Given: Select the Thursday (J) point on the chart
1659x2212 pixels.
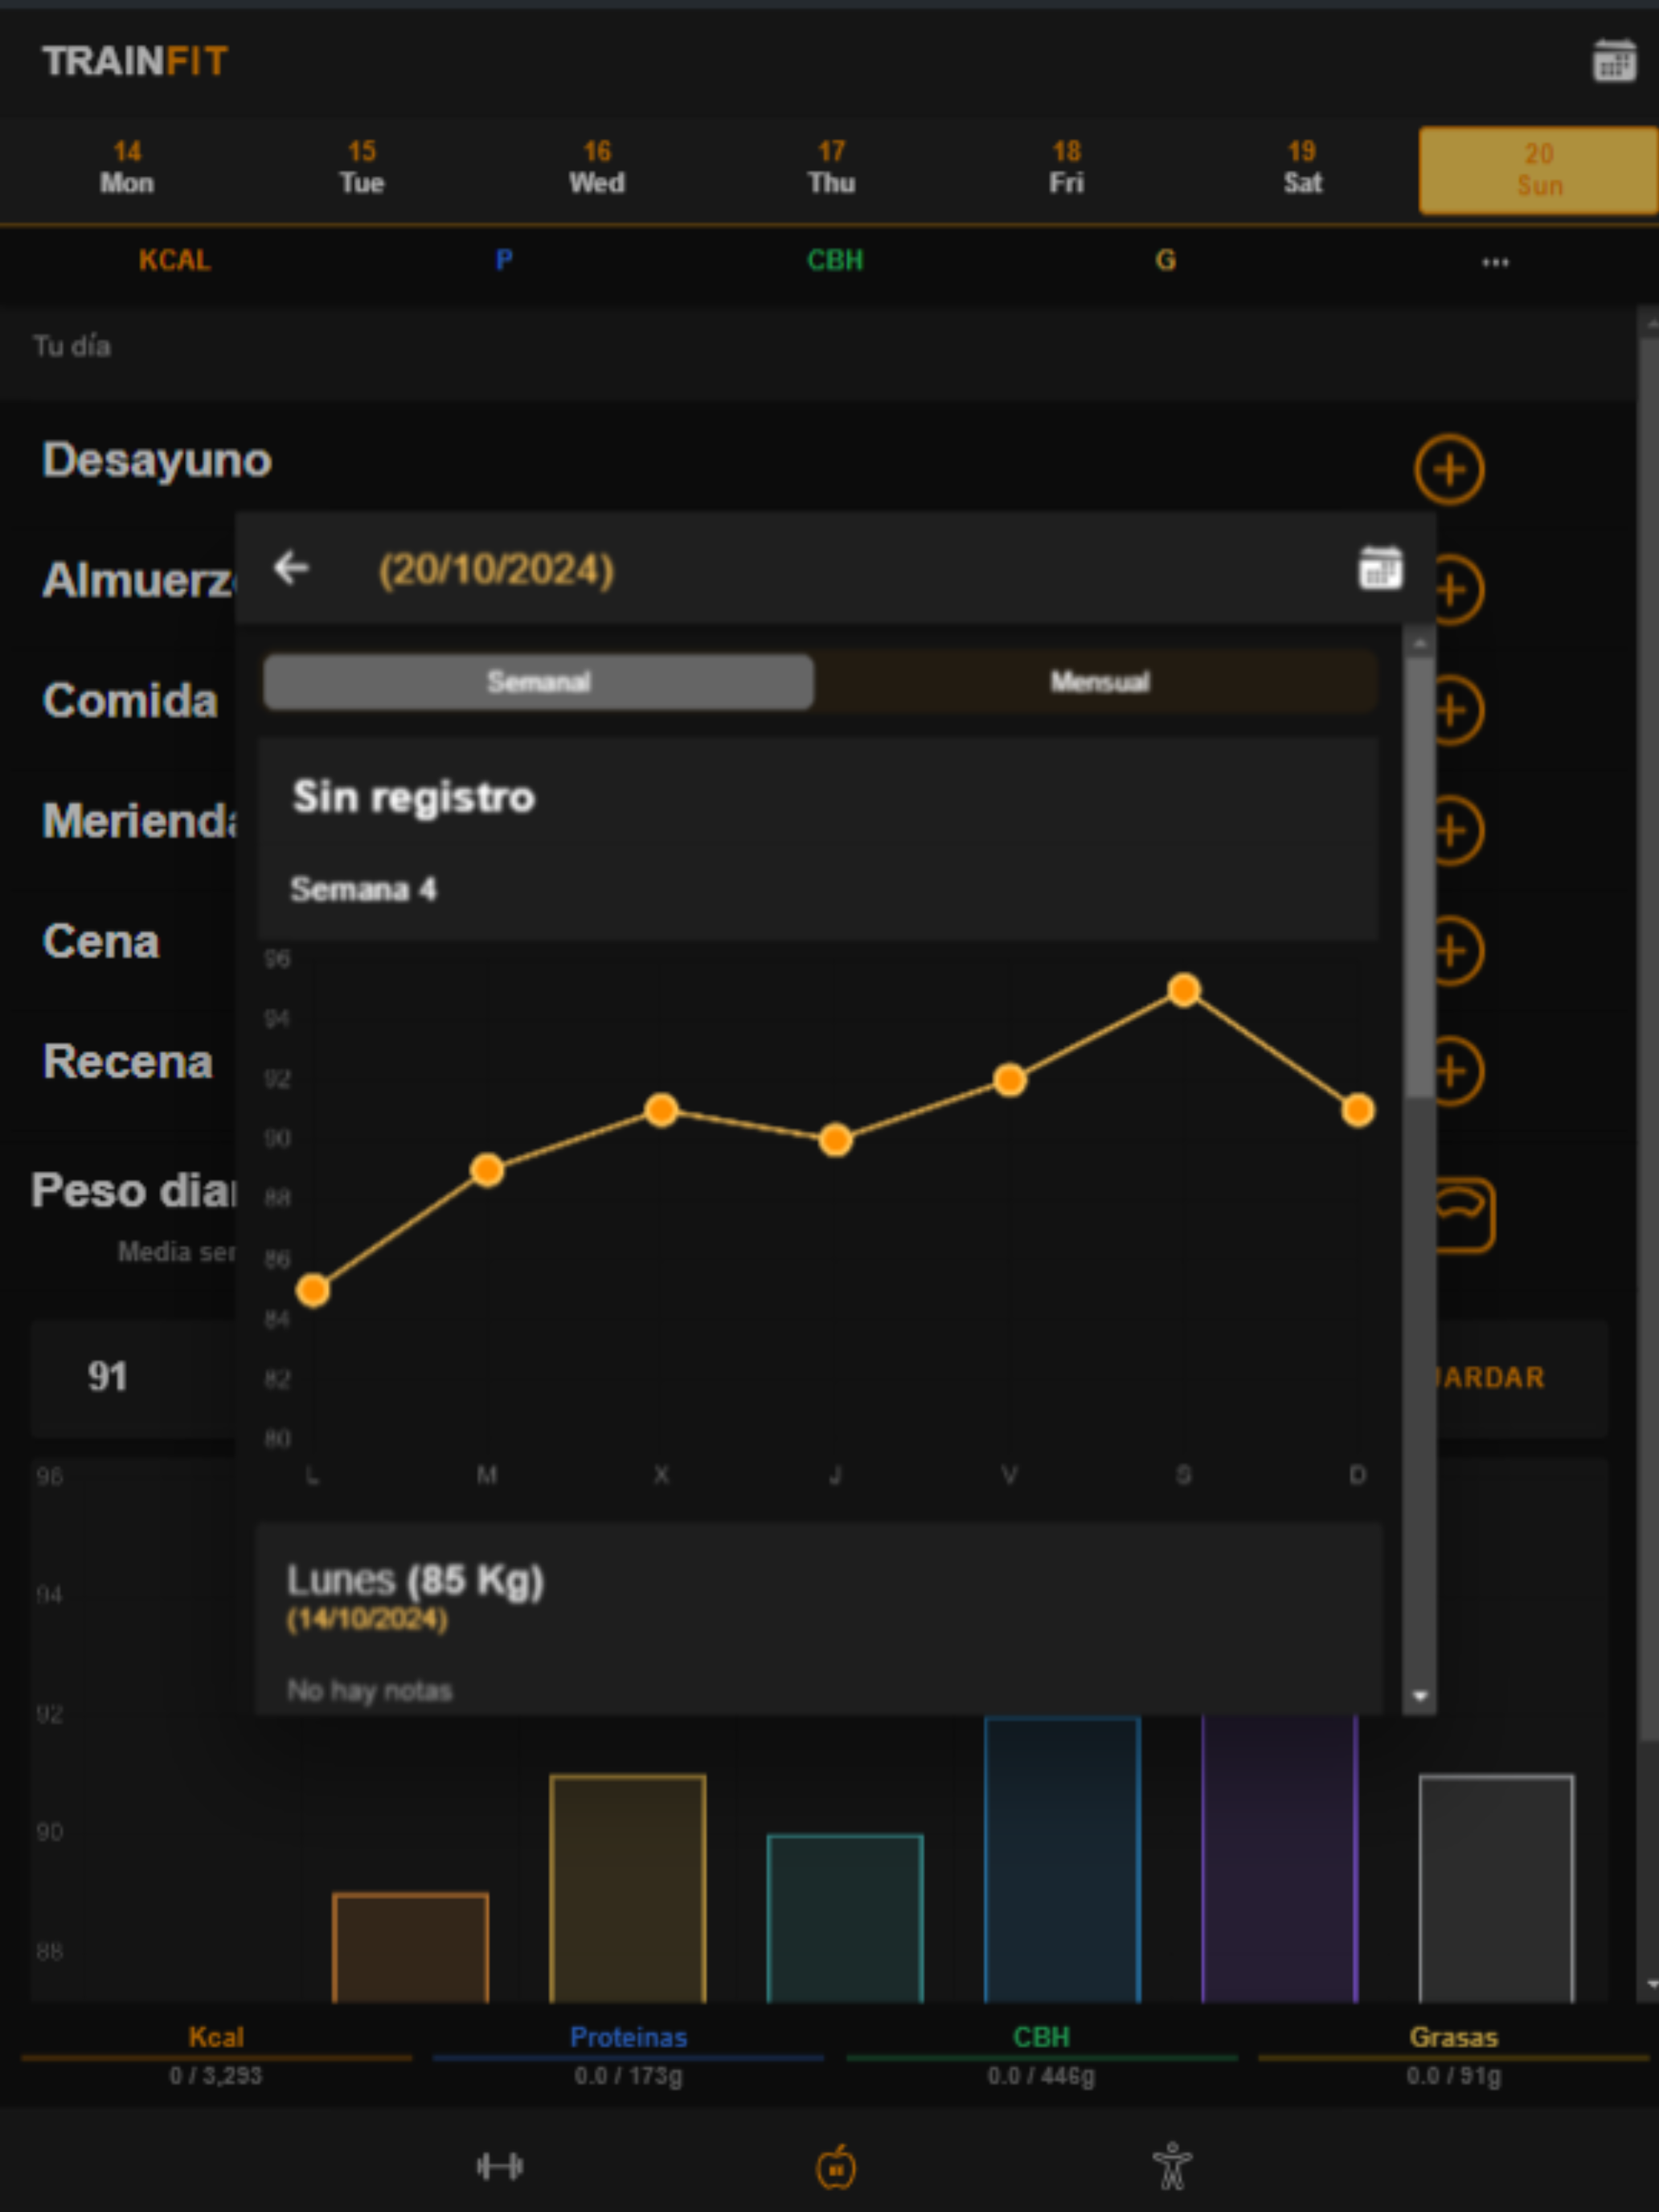Looking at the screenshot, I should click(x=835, y=1140).
